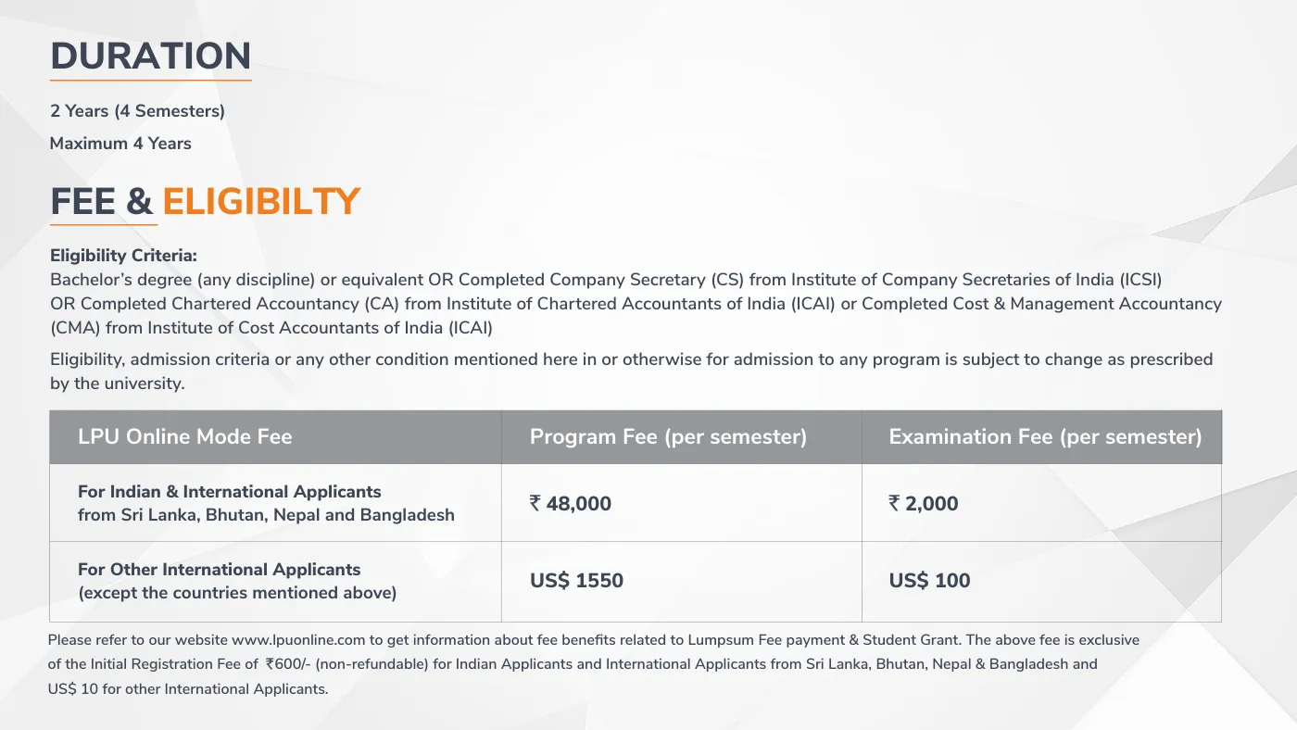Screen dimensions: 1297x730
Task: Click the 'Eligibility Criteria:' bold label
Action: click(123, 256)
